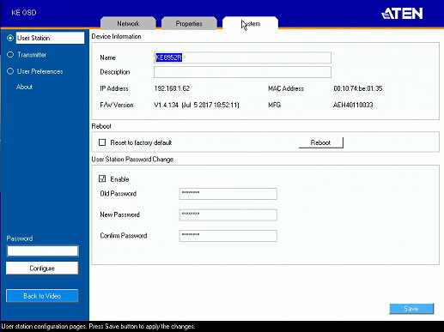
Task: Click the Confirm Password field
Action: coord(228,236)
